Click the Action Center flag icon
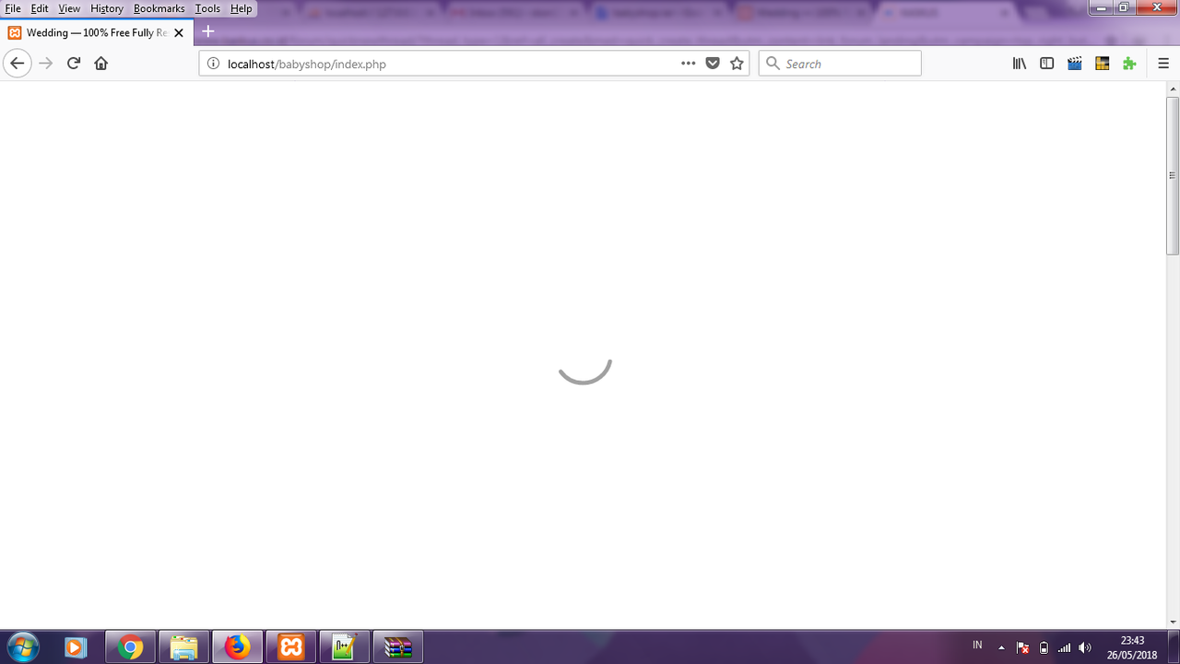The image size is (1180, 664). click(x=1022, y=647)
